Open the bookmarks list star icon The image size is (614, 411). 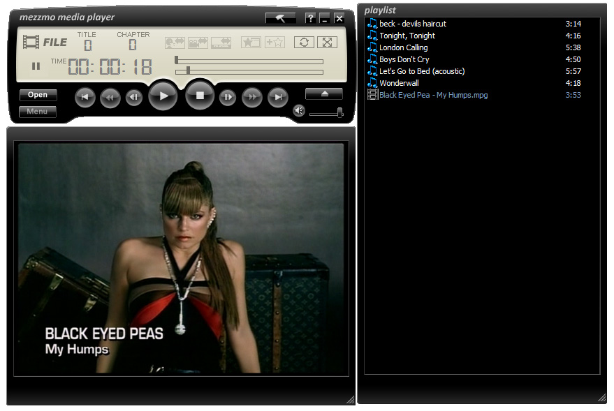click(251, 43)
